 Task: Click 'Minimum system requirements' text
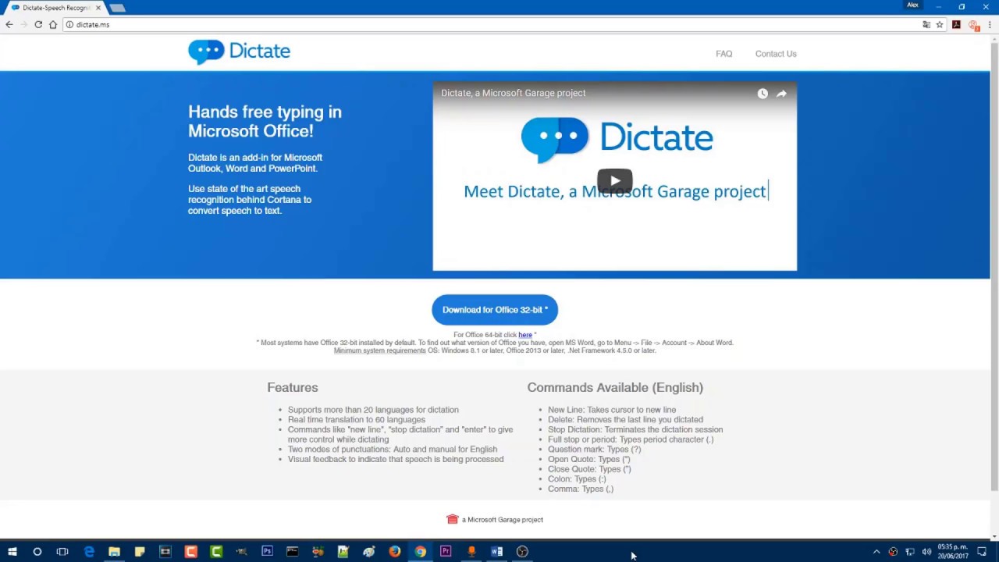[x=380, y=350]
